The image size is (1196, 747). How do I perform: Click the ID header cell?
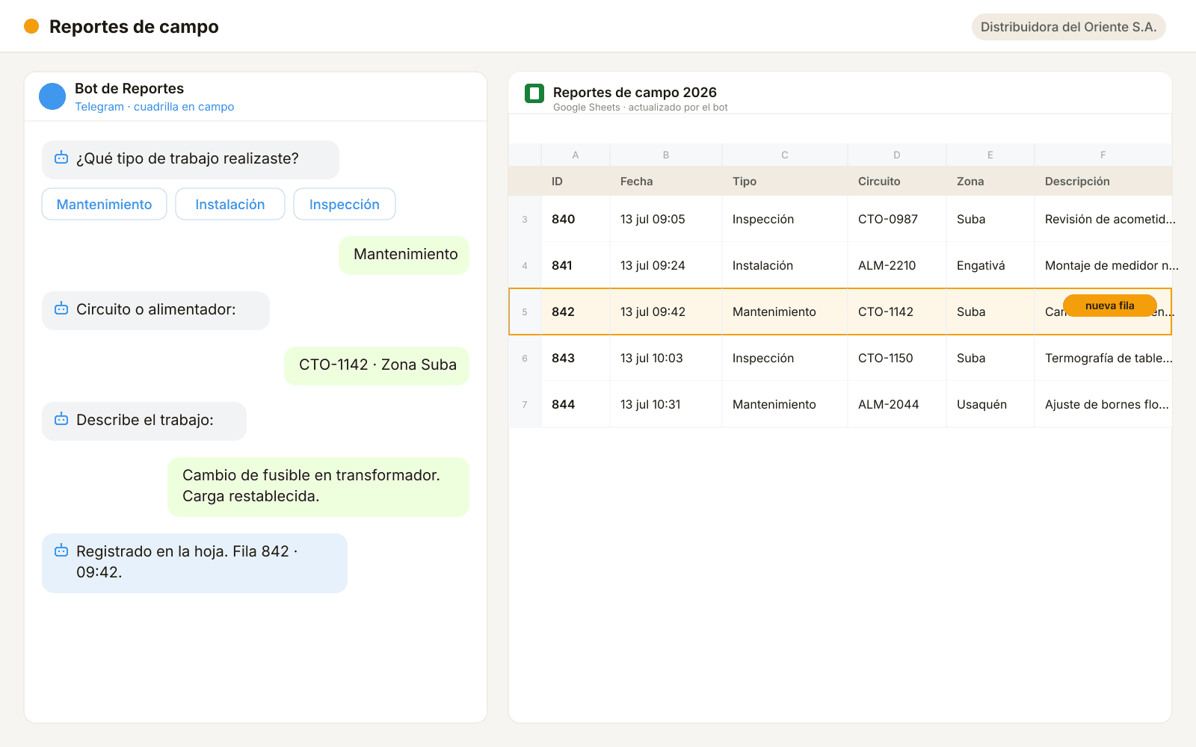(576, 181)
